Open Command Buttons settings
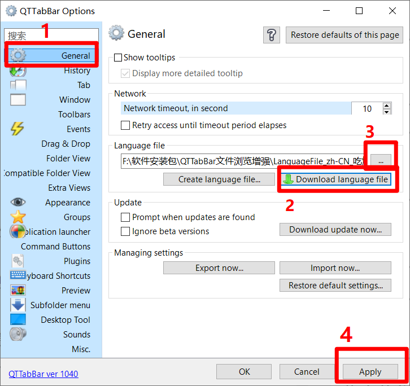This screenshot has height=386, width=410. coord(55,247)
